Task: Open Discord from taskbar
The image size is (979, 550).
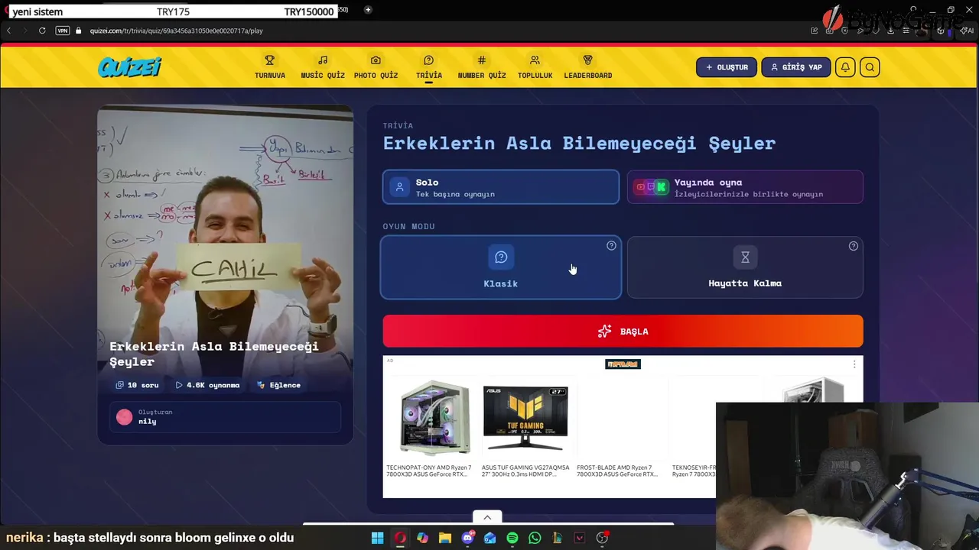Action: pyautogui.click(x=467, y=538)
